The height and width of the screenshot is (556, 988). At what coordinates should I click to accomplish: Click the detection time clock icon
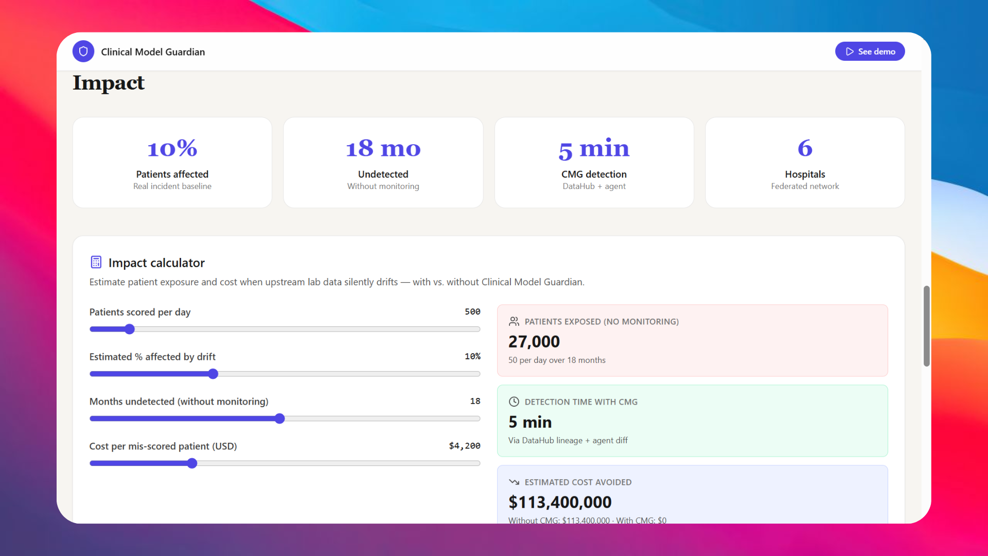(x=514, y=402)
